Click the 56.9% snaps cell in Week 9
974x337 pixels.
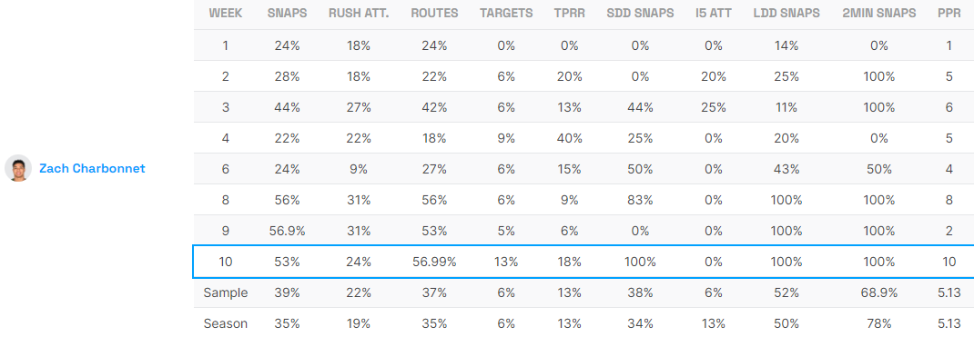tap(287, 231)
